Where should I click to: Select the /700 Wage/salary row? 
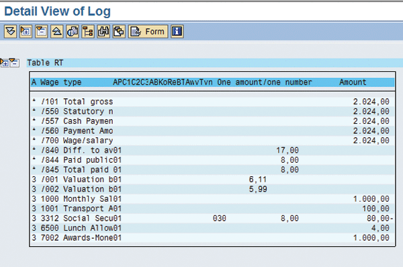click(212, 141)
